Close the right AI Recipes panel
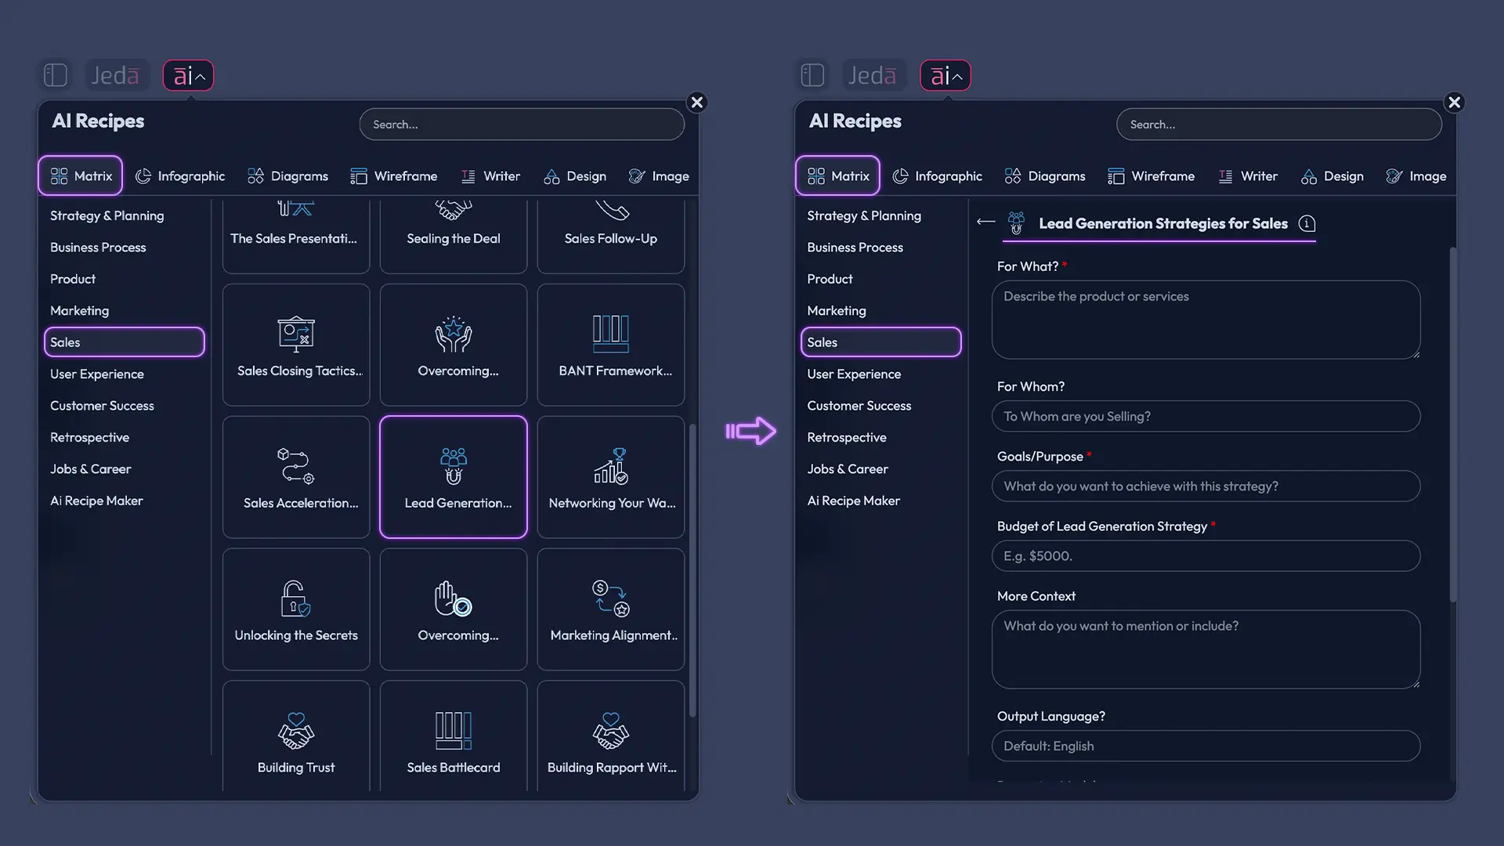1504x846 pixels. [1455, 103]
